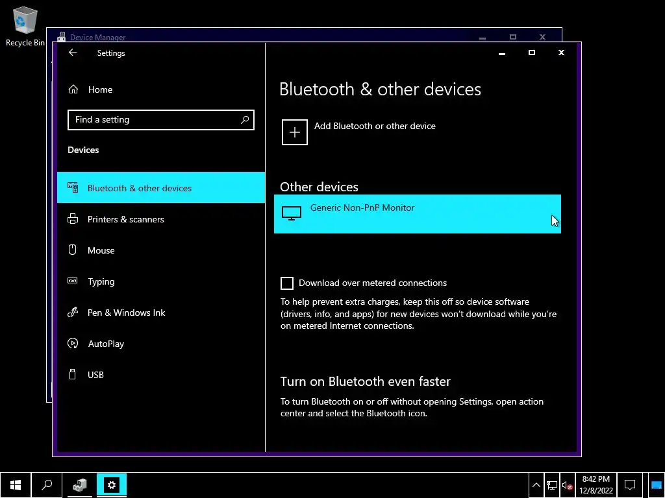Image resolution: width=665 pixels, height=498 pixels.
Task: Select the Generic Non-PnP Monitor device
Action: (x=418, y=214)
